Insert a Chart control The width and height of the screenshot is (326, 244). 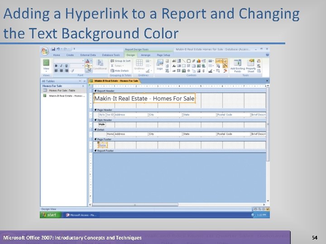[199, 61]
